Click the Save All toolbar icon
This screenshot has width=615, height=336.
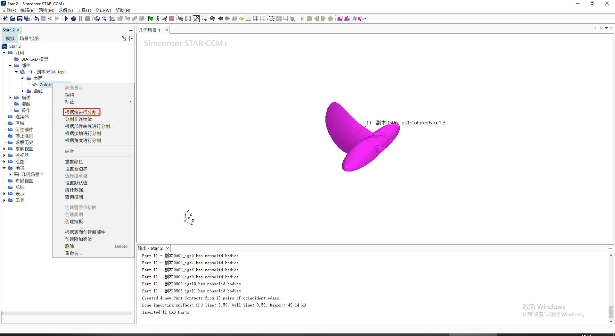click(x=27, y=19)
